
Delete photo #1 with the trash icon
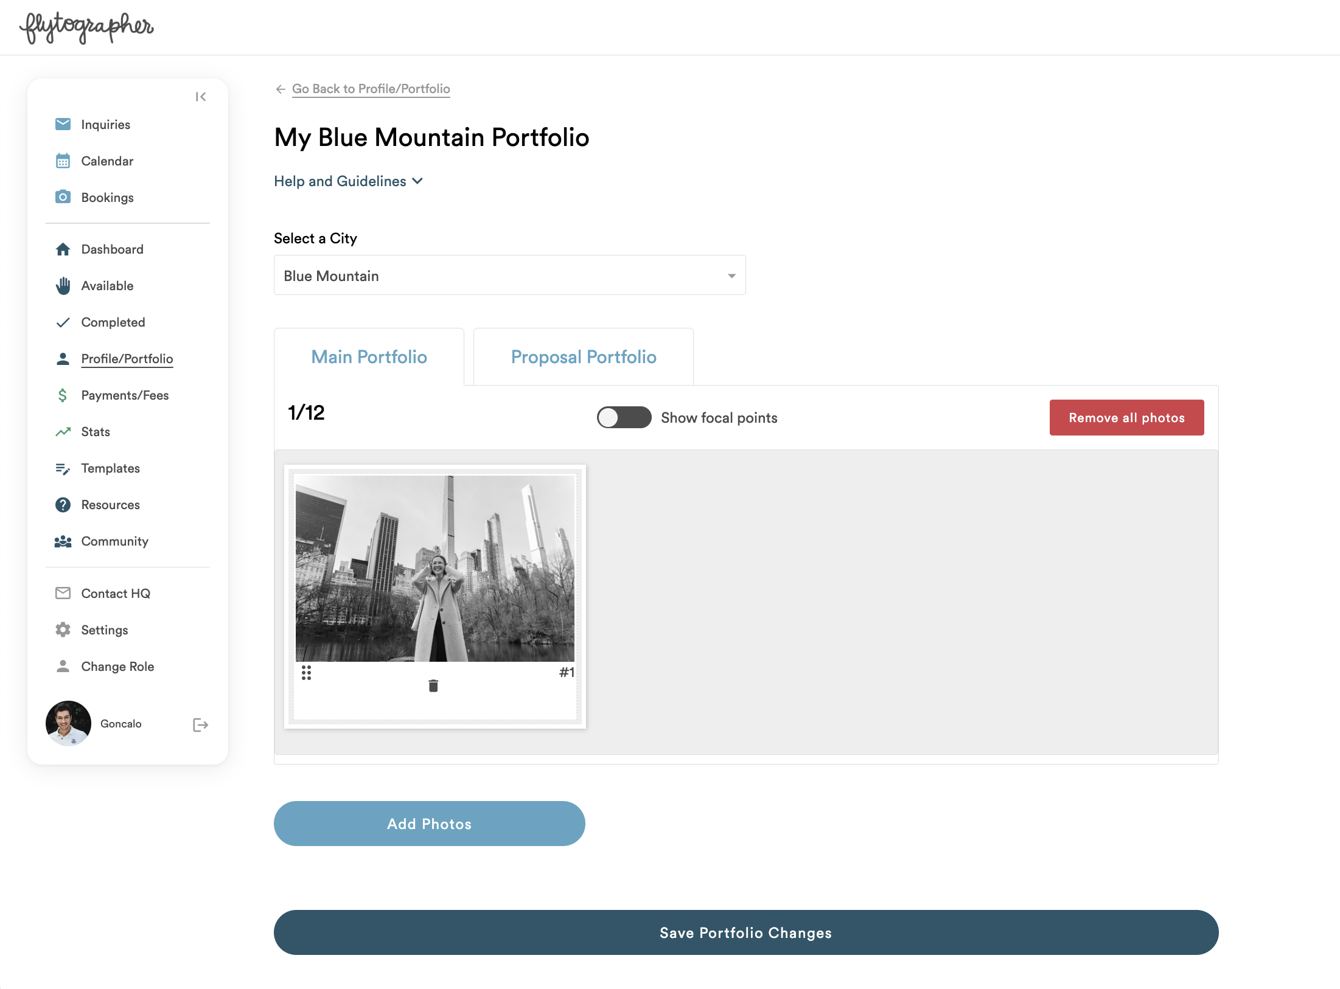click(433, 685)
